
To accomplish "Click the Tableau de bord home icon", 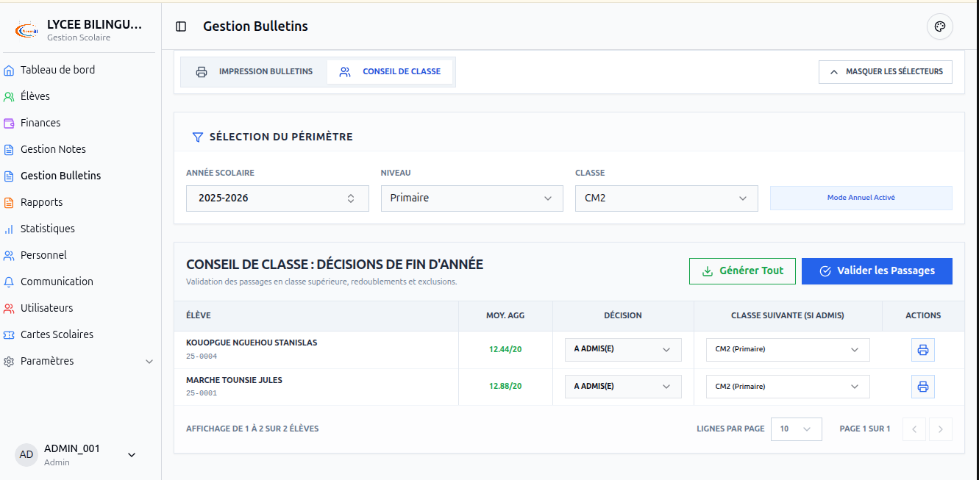I will pyautogui.click(x=9, y=71).
